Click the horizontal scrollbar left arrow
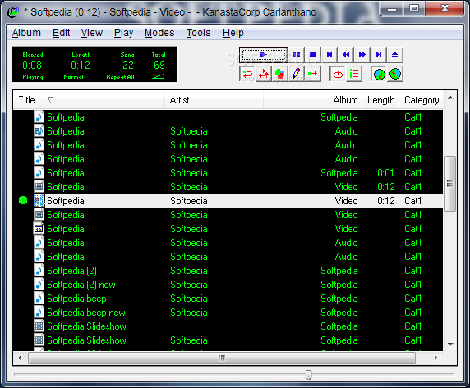The height and width of the screenshot is (388, 470). (20, 358)
